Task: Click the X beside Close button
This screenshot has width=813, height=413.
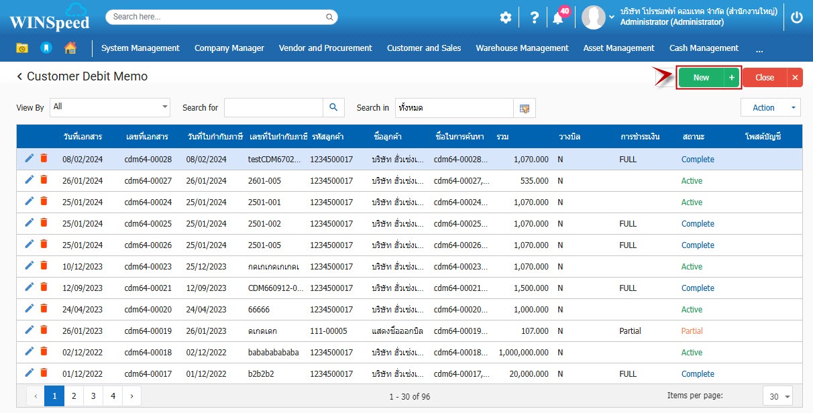Action: pos(795,78)
